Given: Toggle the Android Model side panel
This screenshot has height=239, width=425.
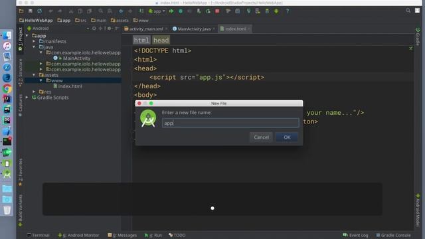Looking at the screenshot, I should coord(418,210).
